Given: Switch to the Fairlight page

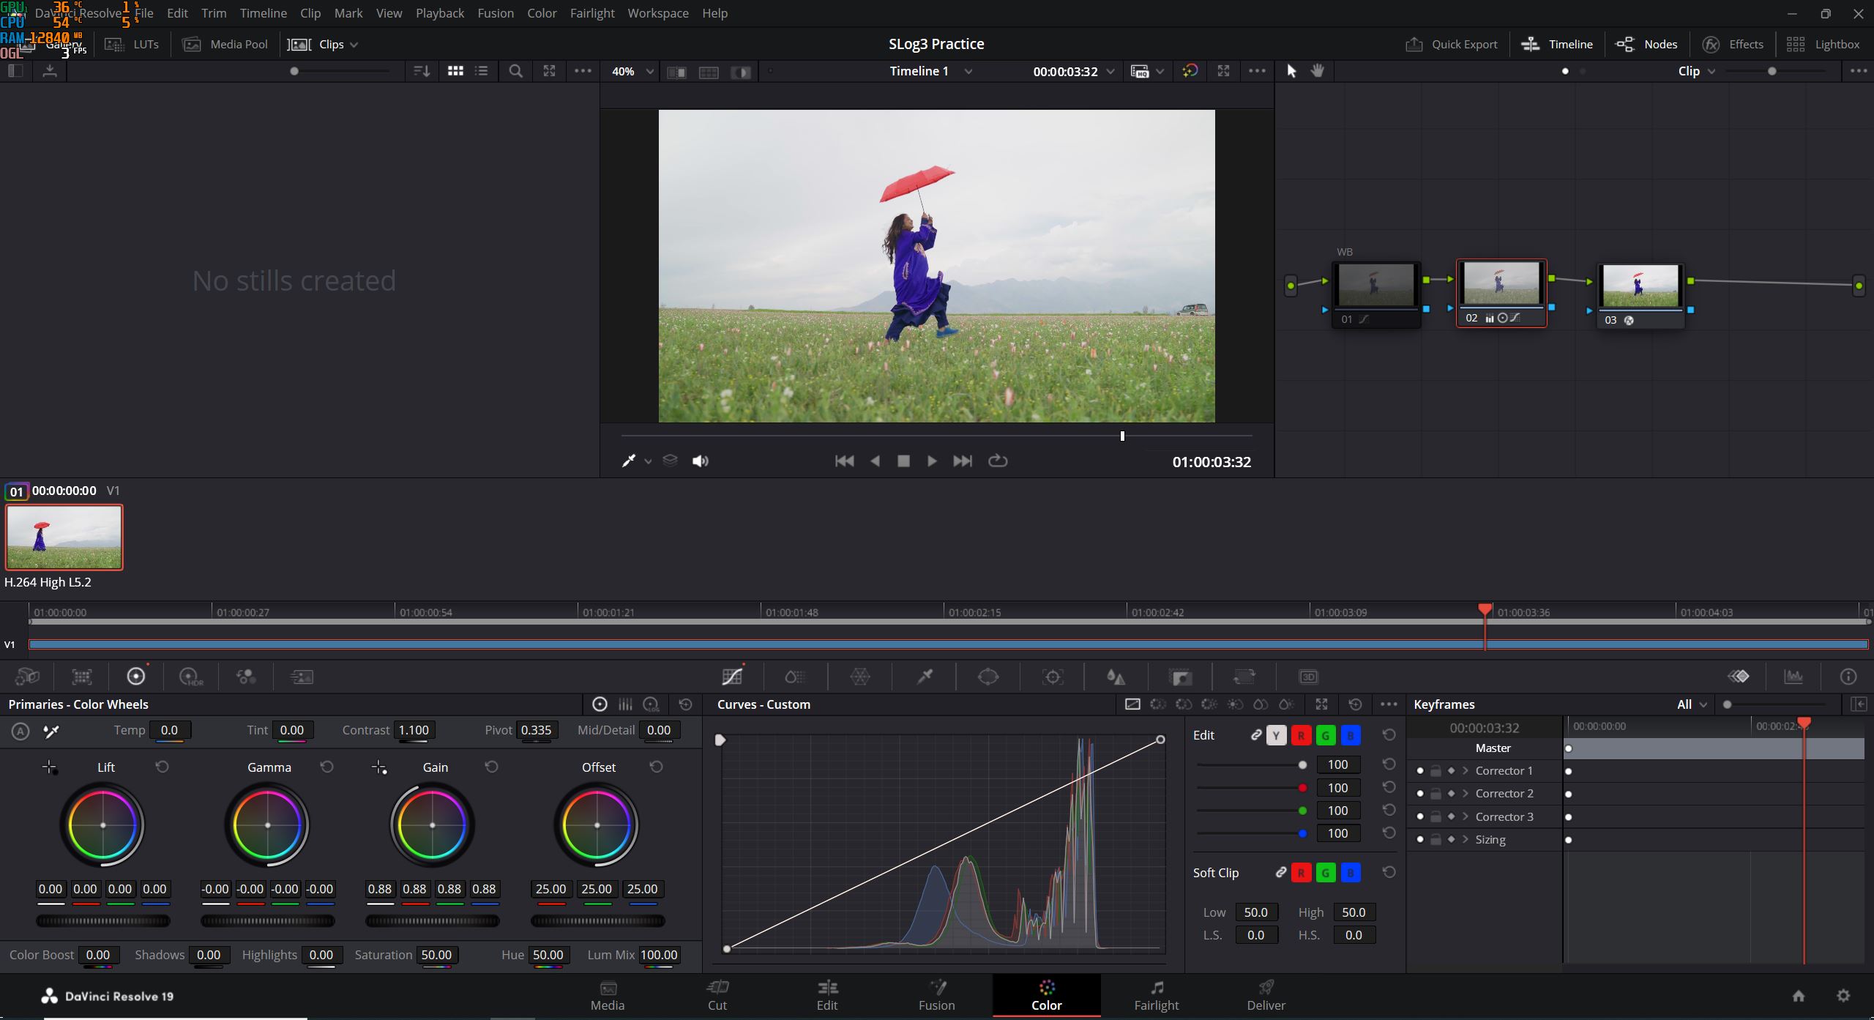Looking at the screenshot, I should click(1157, 996).
